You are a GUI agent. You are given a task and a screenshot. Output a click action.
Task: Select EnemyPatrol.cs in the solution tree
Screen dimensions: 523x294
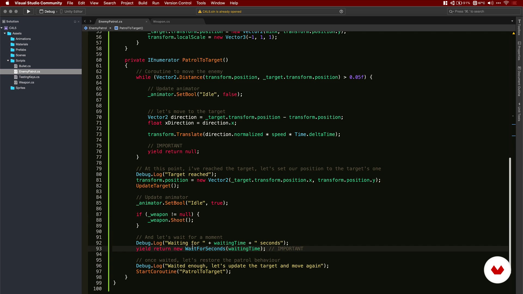click(x=41, y=72)
